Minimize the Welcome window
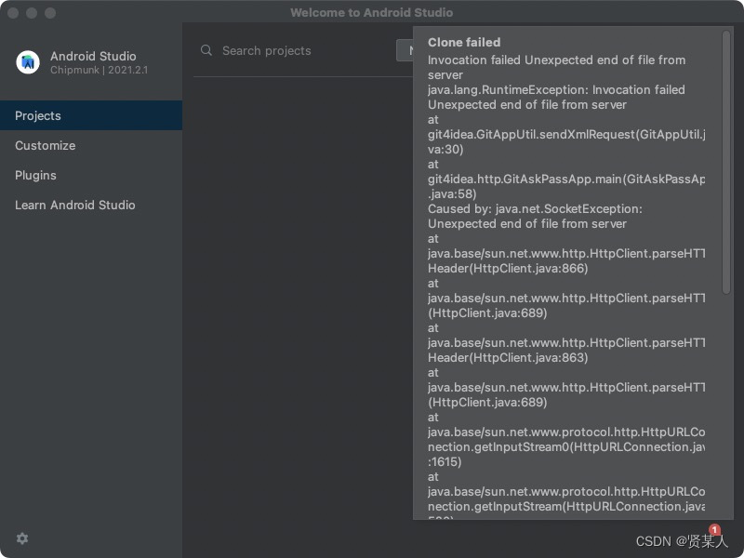 pyautogui.click(x=32, y=13)
